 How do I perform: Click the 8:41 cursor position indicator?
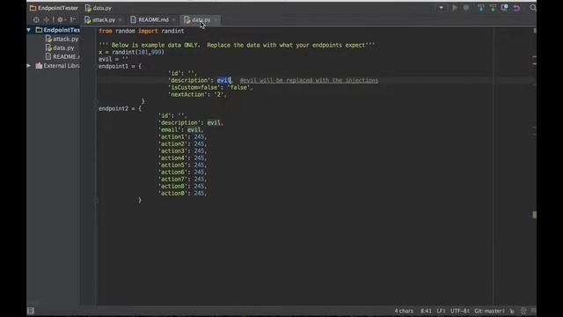click(x=426, y=311)
